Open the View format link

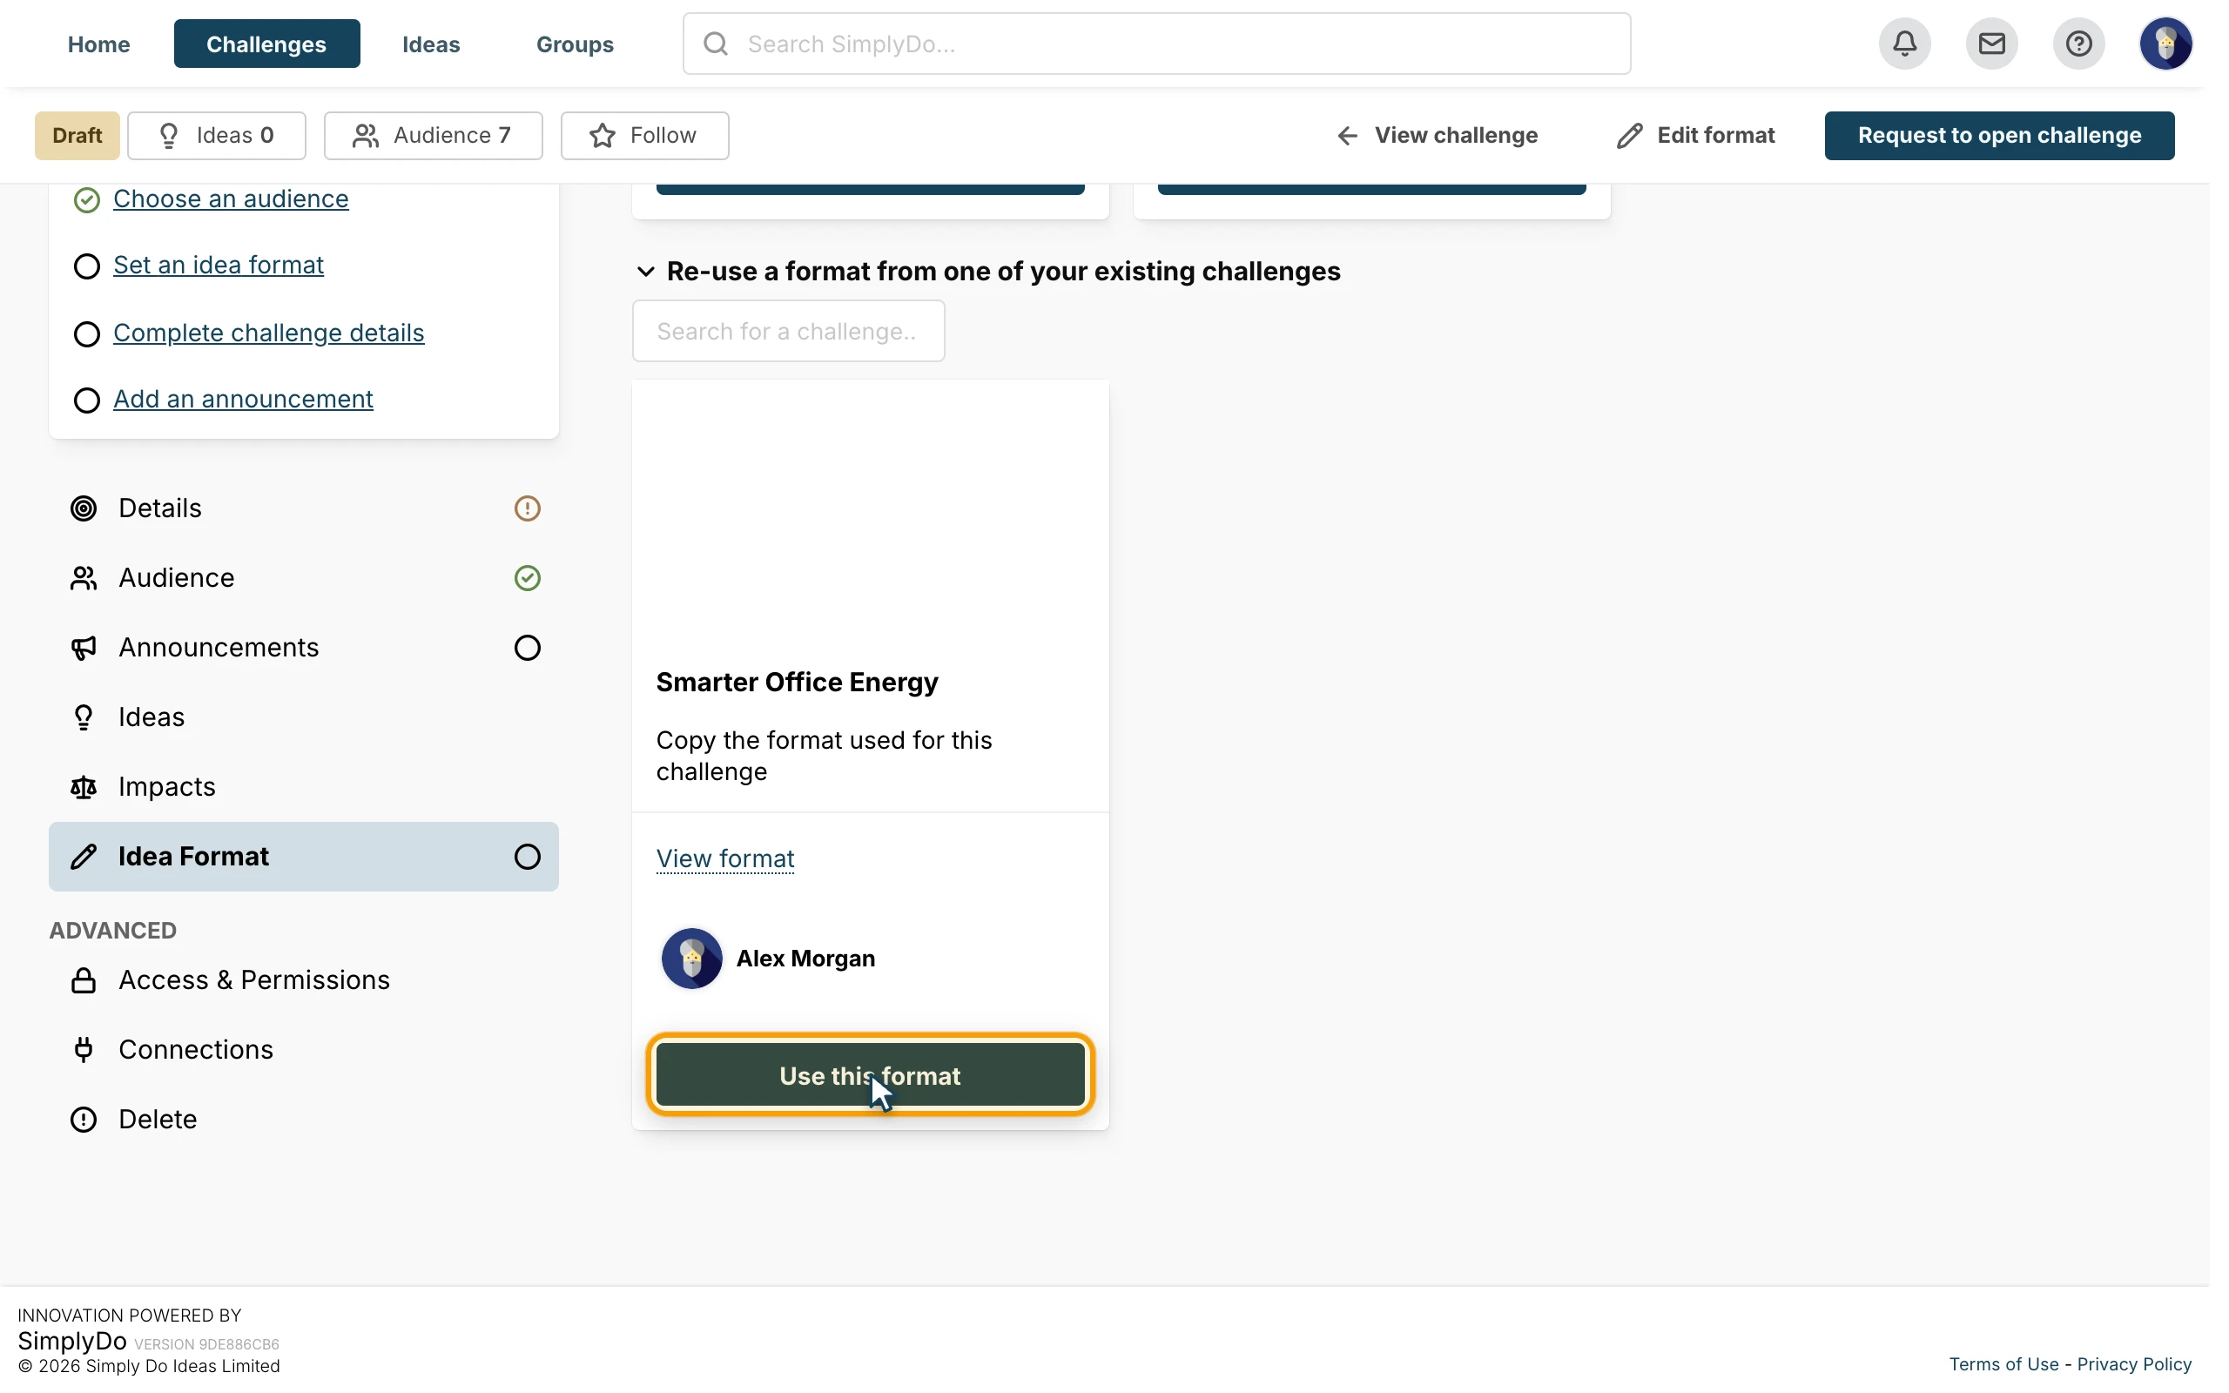click(x=725, y=858)
